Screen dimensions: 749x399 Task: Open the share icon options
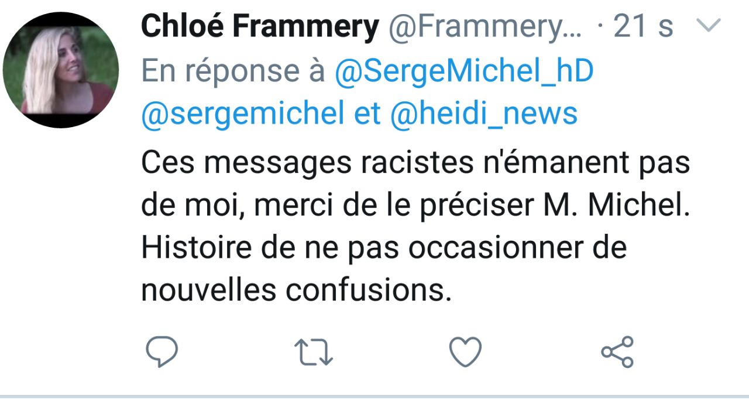point(617,352)
